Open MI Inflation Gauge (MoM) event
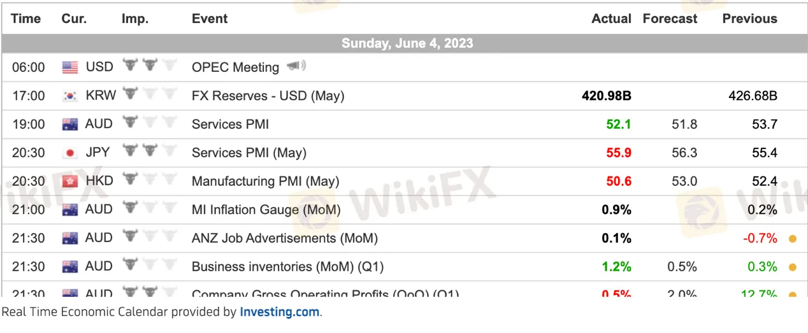Screen dimensions: 808x333 pos(266,209)
